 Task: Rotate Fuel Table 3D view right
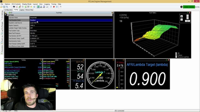tap(189, 21)
